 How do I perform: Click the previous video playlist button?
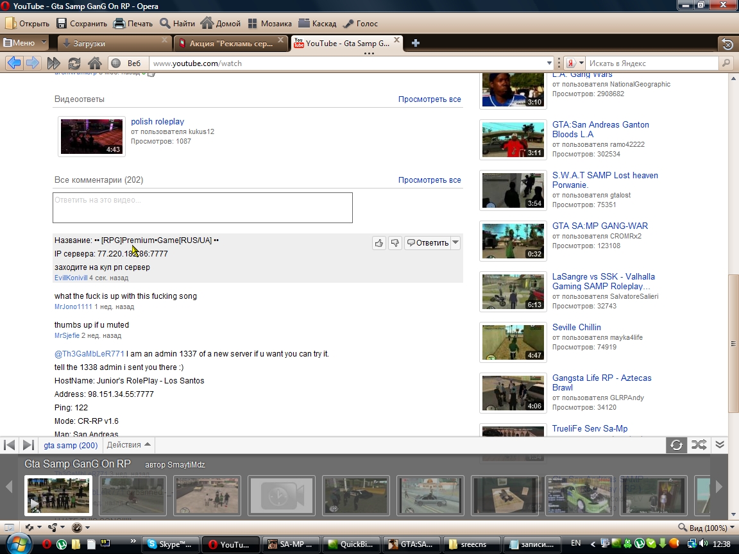[x=9, y=445]
